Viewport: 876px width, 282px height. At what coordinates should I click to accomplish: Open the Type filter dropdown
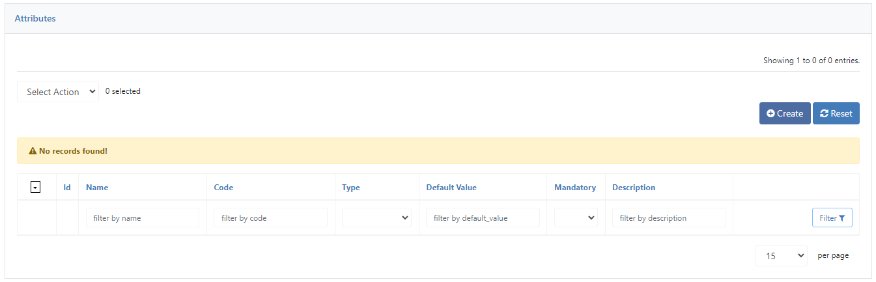coord(376,218)
